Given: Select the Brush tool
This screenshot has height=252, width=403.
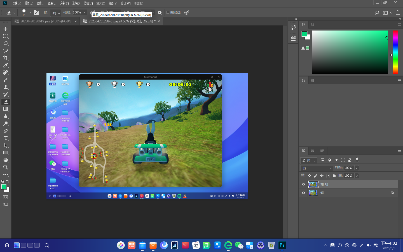Looking at the screenshot, I should [6, 80].
